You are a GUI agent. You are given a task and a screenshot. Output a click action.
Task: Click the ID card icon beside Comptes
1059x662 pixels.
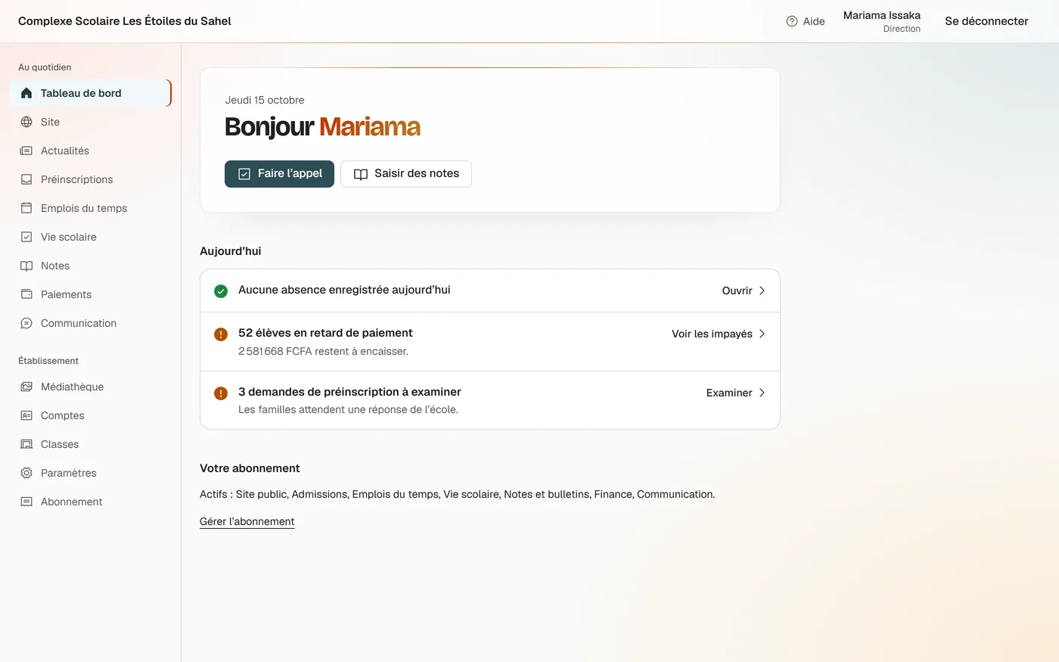[26, 415]
